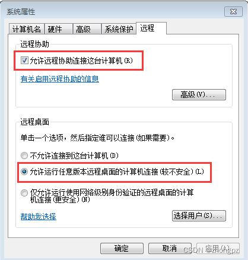
Task: Open the 硬件 tab
Action: (x=59, y=29)
